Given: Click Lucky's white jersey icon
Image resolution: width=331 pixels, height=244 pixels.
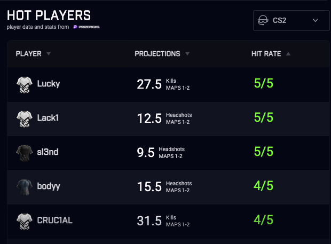Looking at the screenshot, I should [x=25, y=83].
